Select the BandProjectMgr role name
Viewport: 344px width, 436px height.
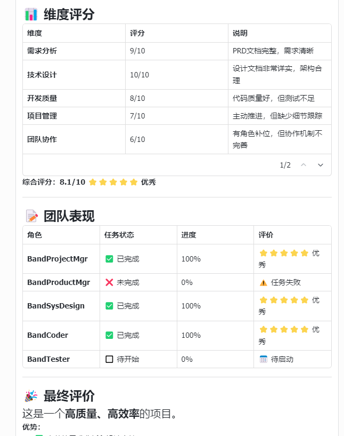[x=56, y=258]
